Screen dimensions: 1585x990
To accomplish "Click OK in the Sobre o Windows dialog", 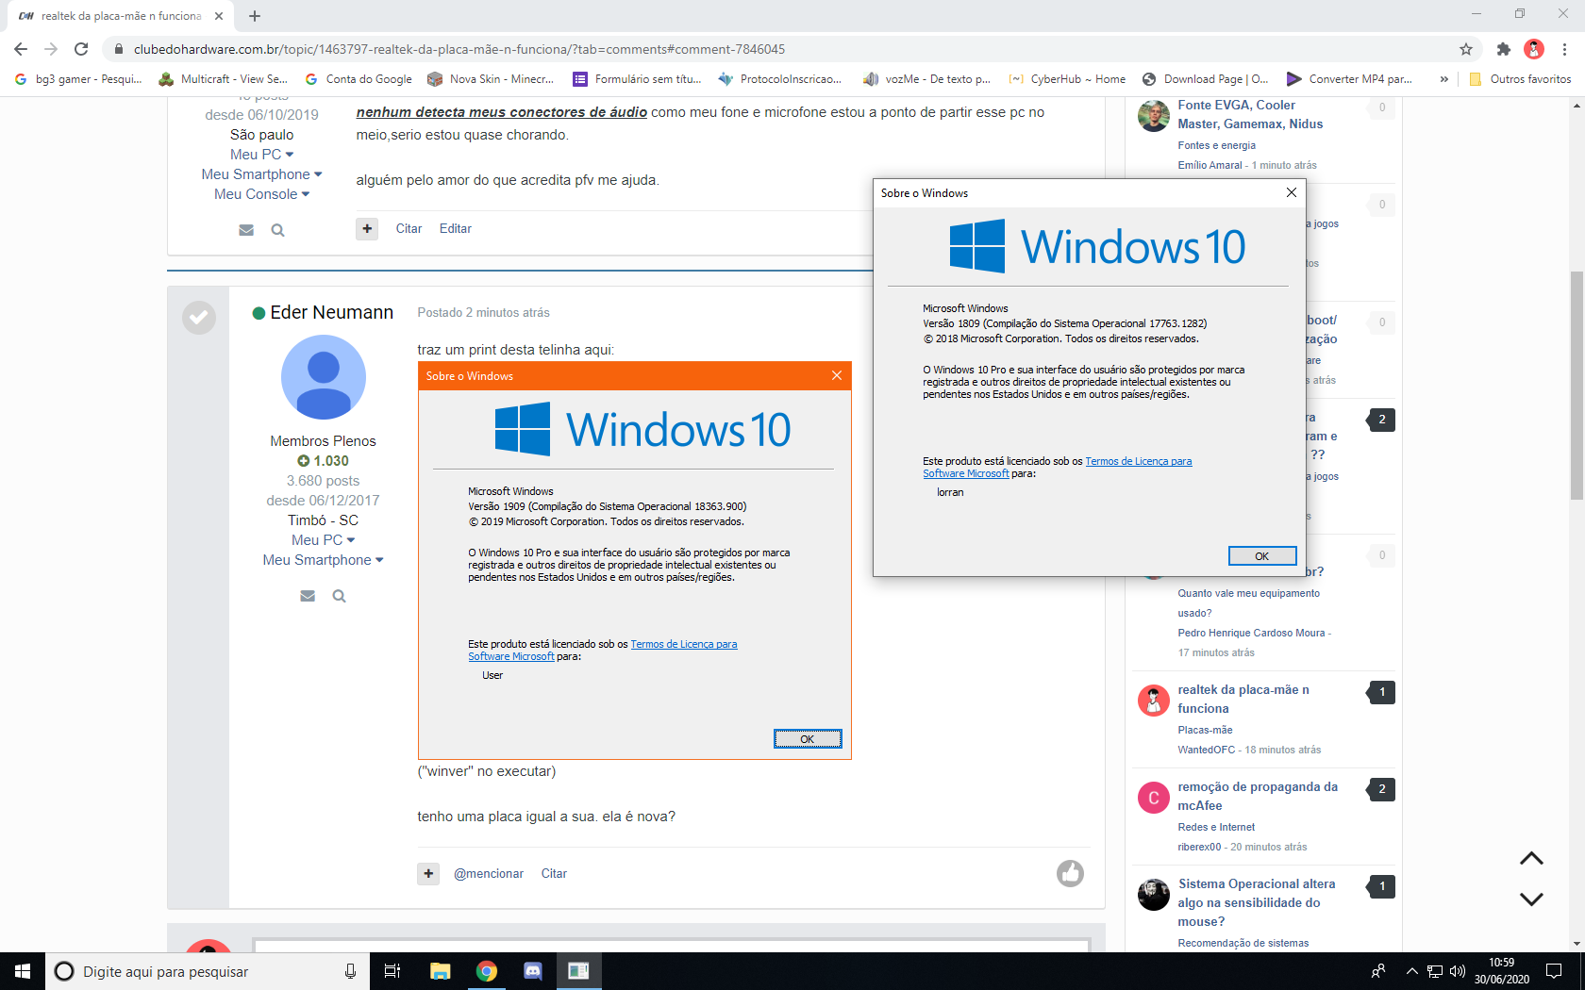I will (x=1262, y=556).
